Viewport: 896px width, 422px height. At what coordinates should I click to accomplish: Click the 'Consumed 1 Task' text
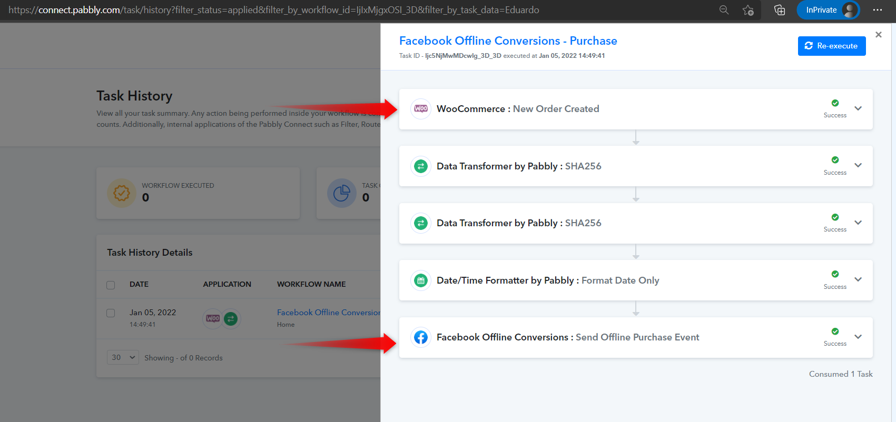coord(841,374)
